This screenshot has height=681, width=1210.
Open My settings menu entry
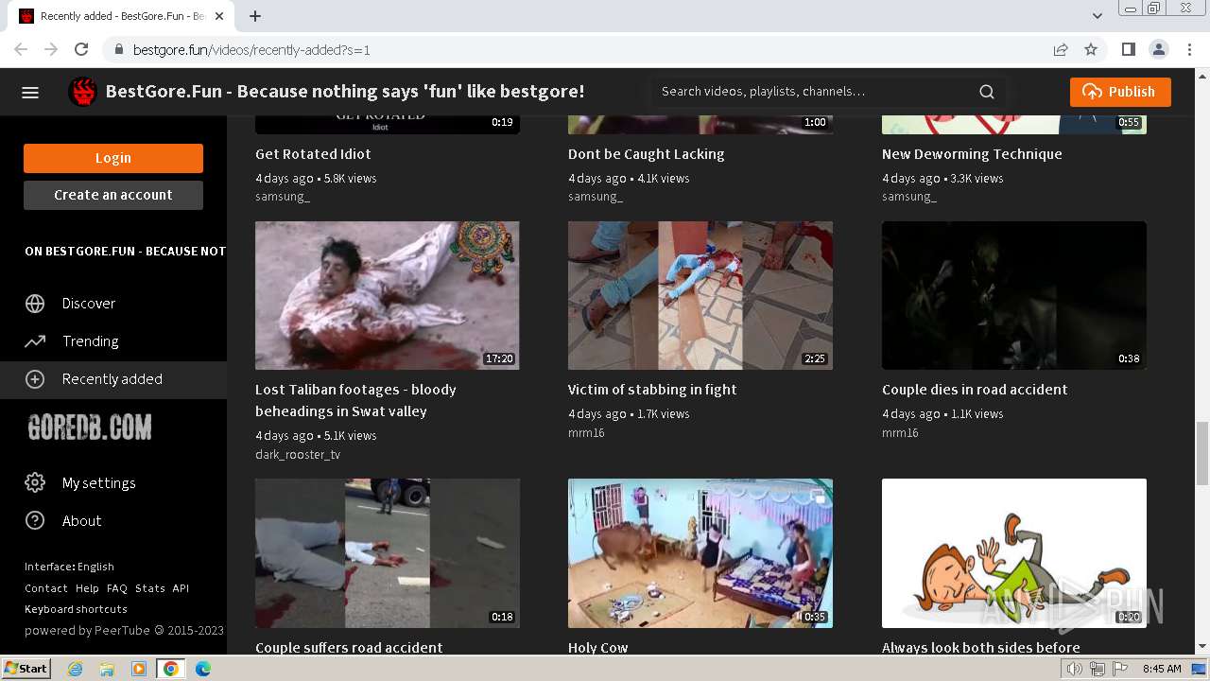coord(113,483)
